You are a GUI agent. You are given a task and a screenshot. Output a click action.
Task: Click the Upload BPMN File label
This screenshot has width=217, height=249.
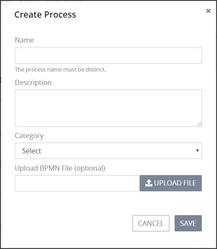click(x=60, y=168)
